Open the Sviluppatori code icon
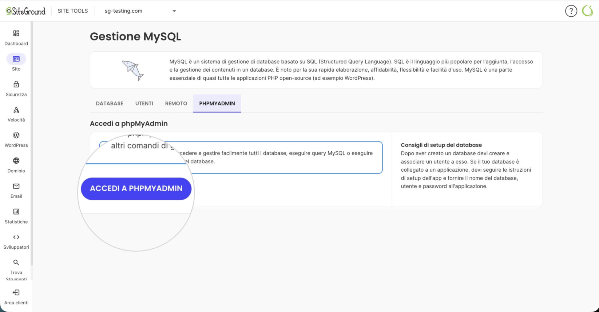599x312 pixels. coord(16,237)
